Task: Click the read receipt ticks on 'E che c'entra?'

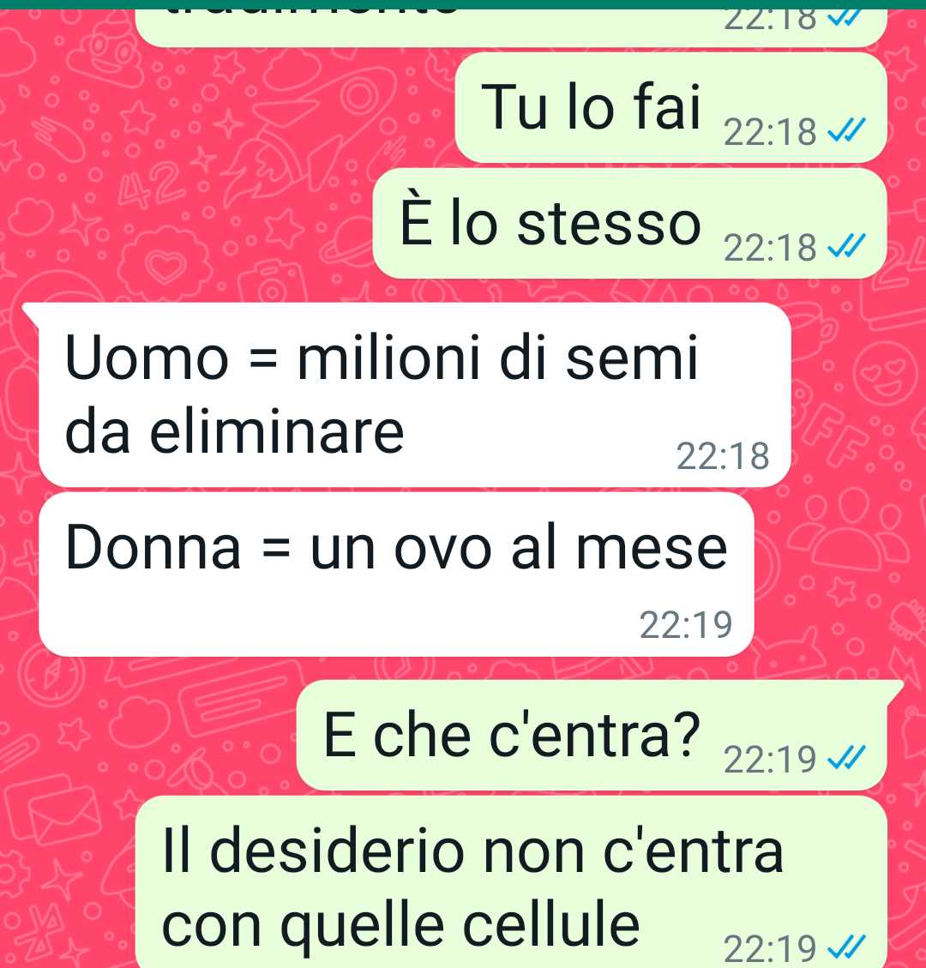Action: point(846,758)
